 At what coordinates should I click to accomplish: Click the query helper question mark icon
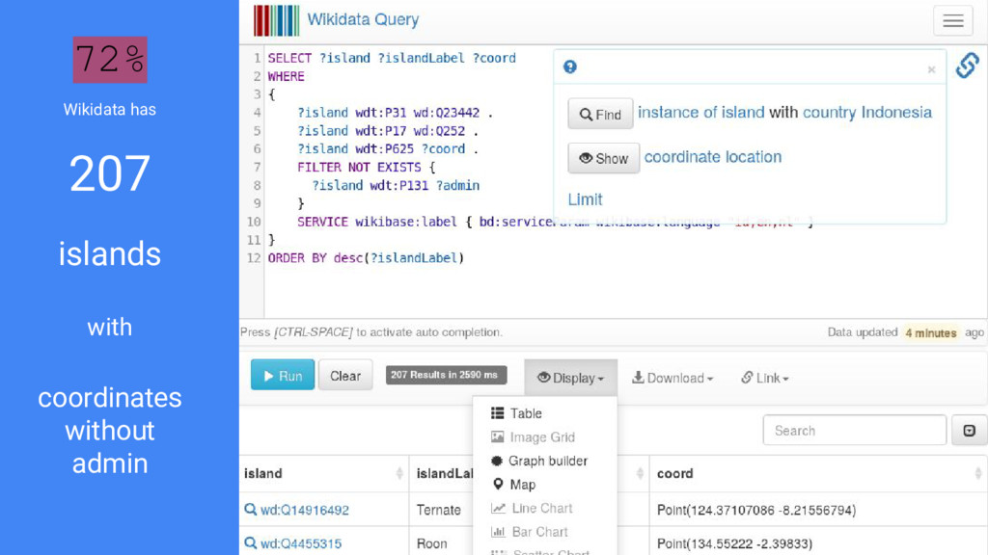tap(569, 66)
